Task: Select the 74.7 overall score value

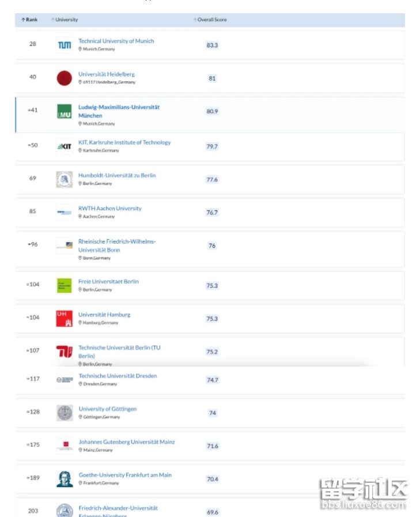Action: click(212, 380)
